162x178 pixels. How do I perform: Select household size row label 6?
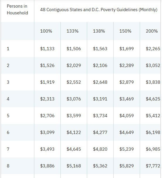click(x=8, y=132)
